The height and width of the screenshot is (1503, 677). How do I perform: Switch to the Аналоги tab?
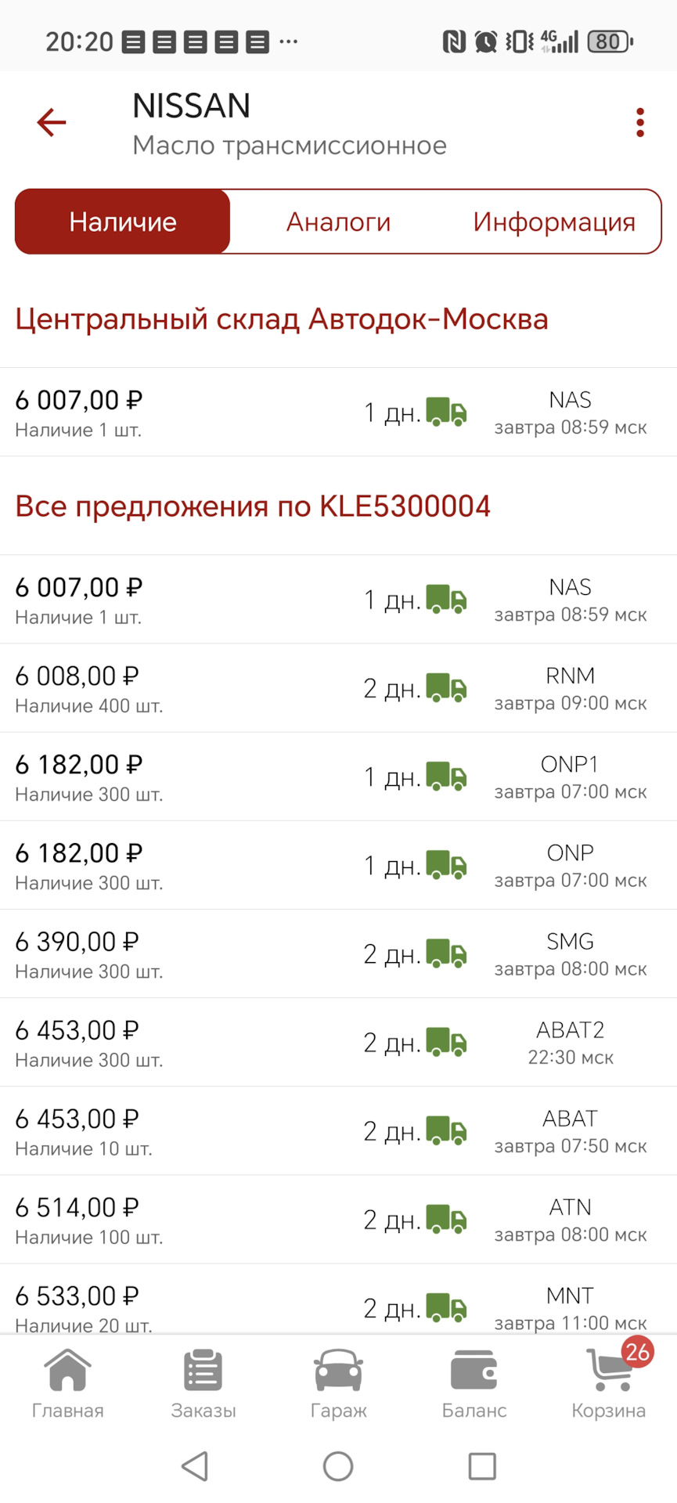click(x=338, y=222)
